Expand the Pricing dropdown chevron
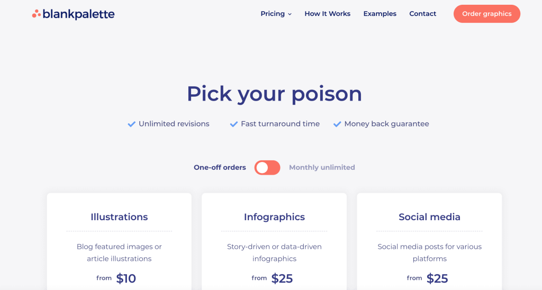This screenshot has height=290, width=542. [290, 14]
